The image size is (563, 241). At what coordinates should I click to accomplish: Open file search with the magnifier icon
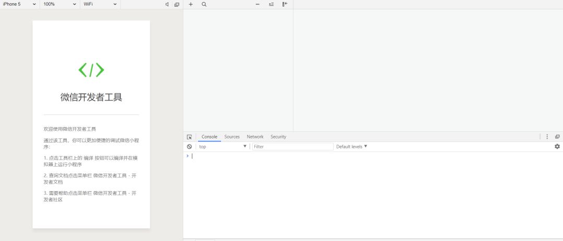[x=204, y=4]
